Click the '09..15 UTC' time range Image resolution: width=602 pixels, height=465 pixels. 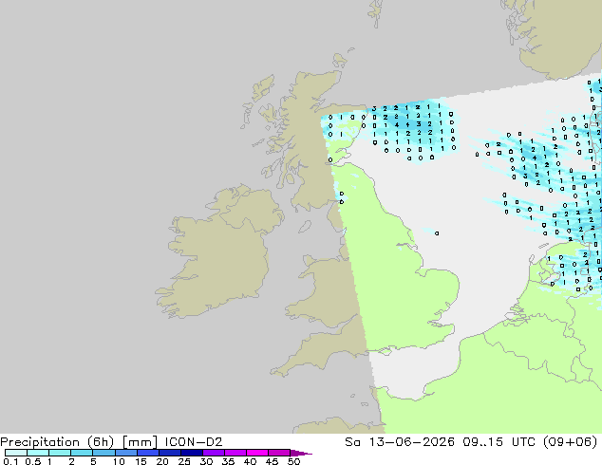point(499,442)
